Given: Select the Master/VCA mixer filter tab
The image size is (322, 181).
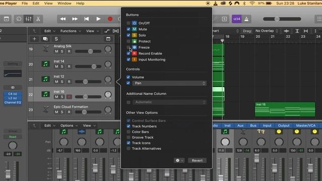Looking at the screenshot, I should [x=305, y=126].
